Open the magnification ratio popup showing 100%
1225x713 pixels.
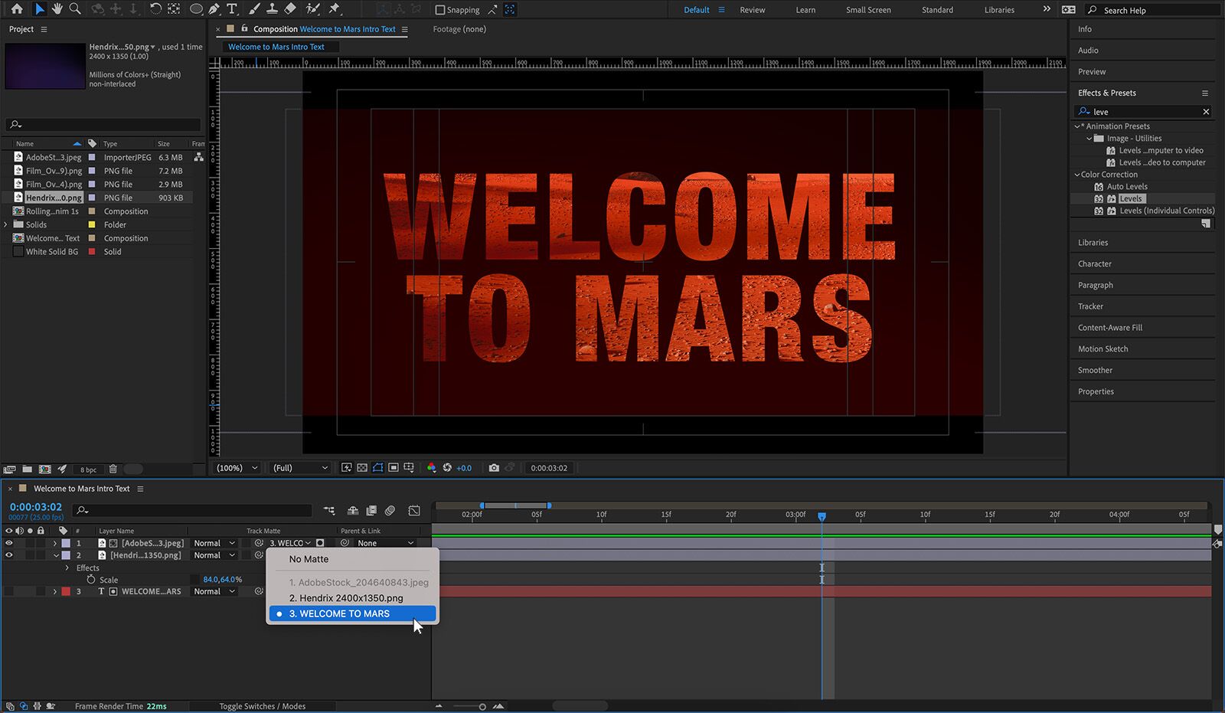click(x=235, y=468)
